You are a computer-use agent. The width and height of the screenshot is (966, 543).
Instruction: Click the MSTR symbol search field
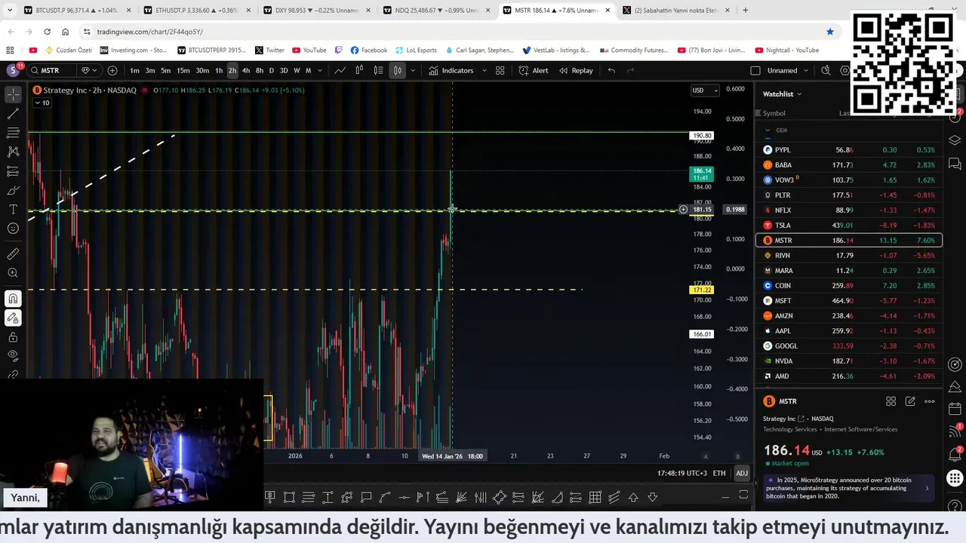click(51, 70)
